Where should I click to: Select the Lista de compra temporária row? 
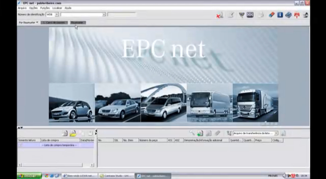pos(55,145)
